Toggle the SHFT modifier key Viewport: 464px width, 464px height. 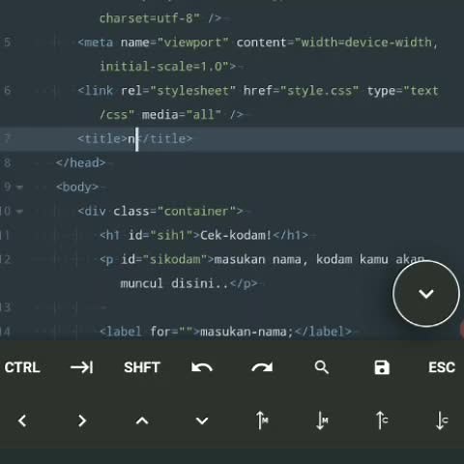142,367
